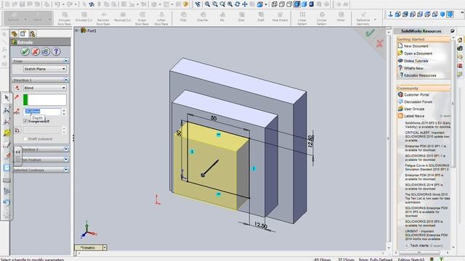This screenshot has width=465, height=261.
Task: Click the Extruded Boss/Base tool
Action: (65, 18)
